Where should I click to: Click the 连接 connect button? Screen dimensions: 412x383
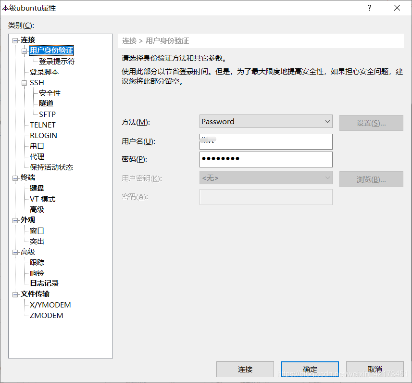(245, 370)
